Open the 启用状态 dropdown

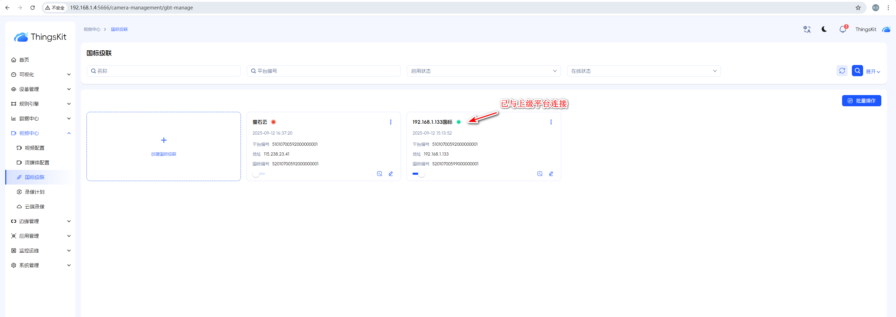tap(483, 71)
